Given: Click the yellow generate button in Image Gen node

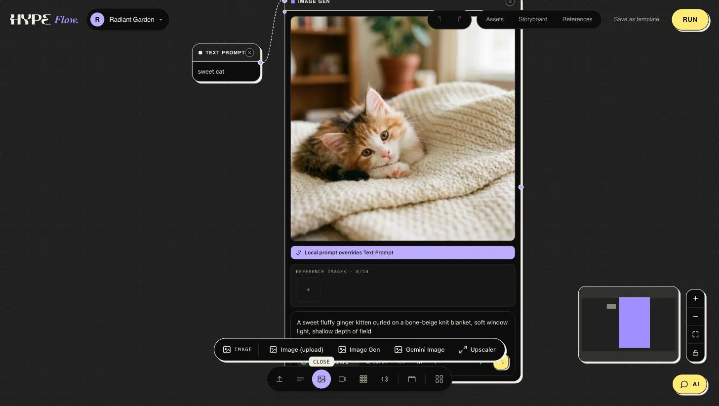Looking at the screenshot, I should [501, 362].
